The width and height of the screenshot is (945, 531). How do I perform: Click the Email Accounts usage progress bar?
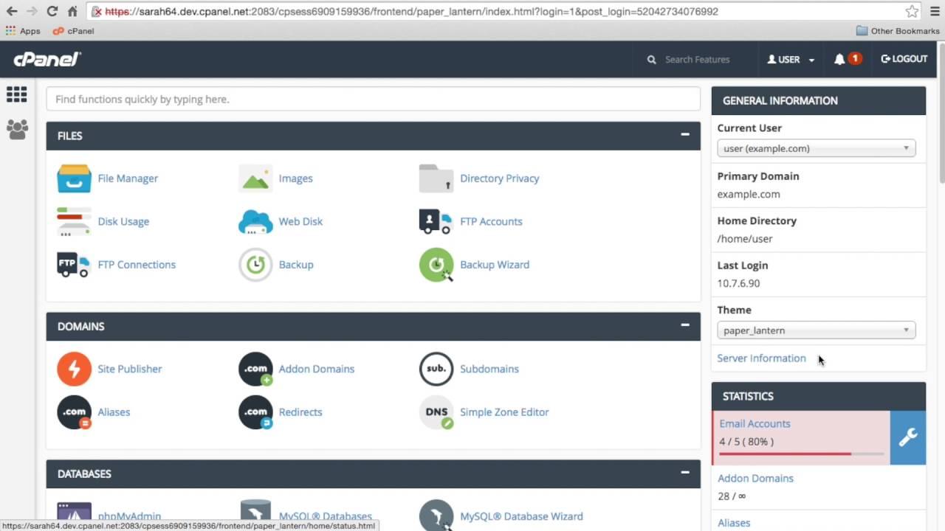tap(801, 454)
